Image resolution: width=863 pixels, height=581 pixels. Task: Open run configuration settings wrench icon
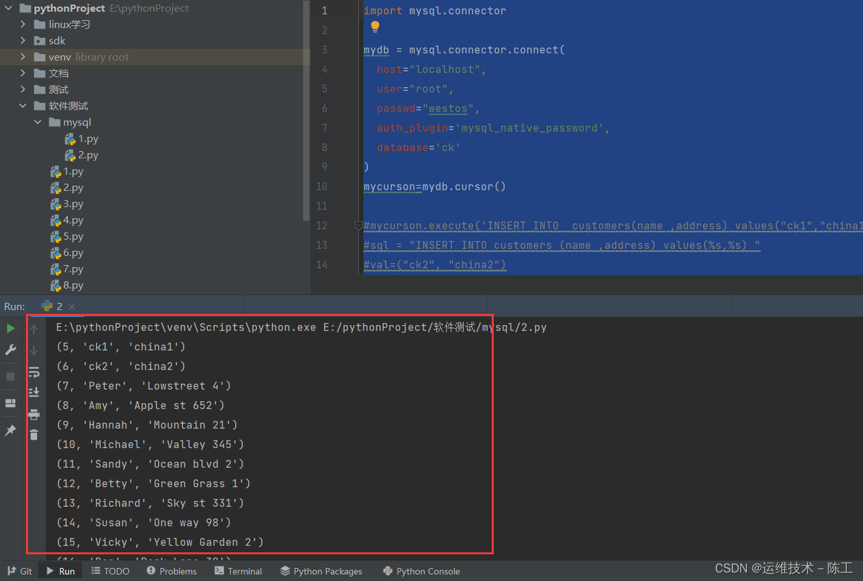(10, 350)
